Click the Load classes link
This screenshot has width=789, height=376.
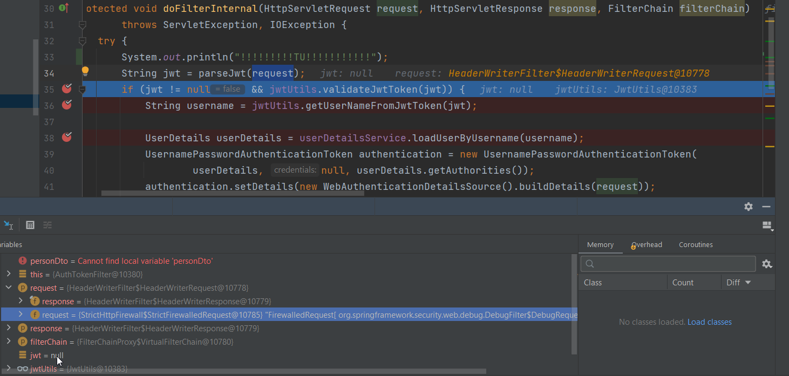(710, 322)
